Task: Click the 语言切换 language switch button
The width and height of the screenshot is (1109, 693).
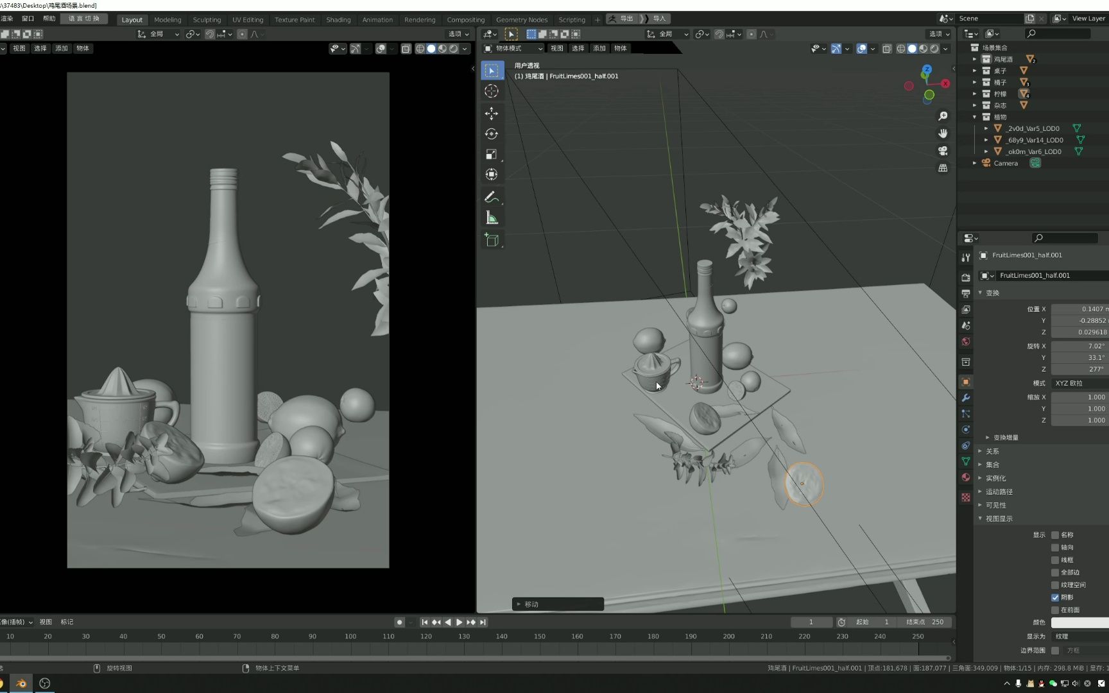Action: pyautogui.click(x=83, y=19)
